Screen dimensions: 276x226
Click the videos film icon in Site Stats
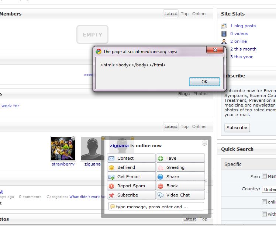coord(224,34)
